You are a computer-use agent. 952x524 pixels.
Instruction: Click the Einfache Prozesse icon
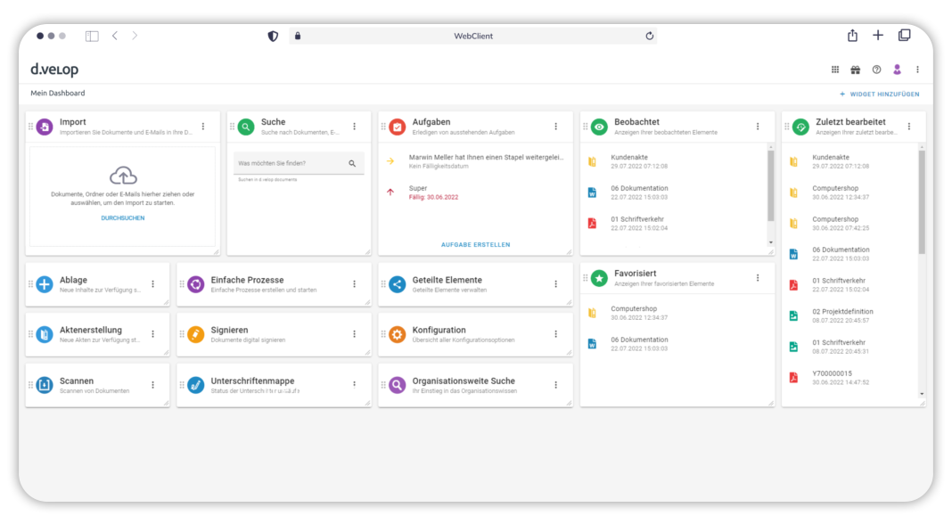(196, 285)
